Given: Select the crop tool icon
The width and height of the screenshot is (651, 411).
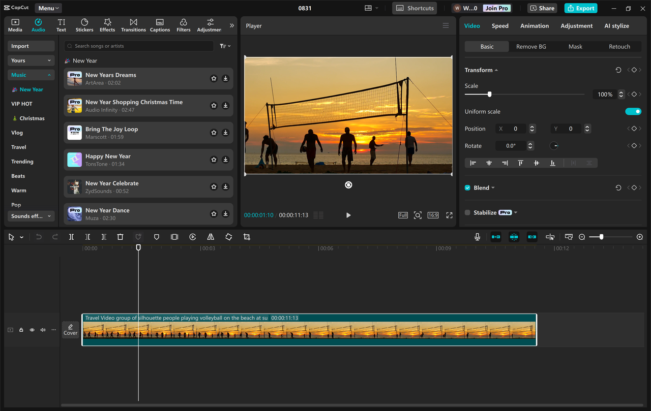Looking at the screenshot, I should (x=247, y=237).
